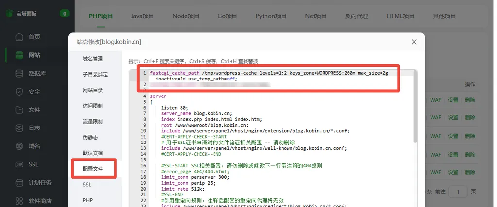
Task: Click the Ctrl+F 搜索关键字 hint text
Action: pos(165,62)
